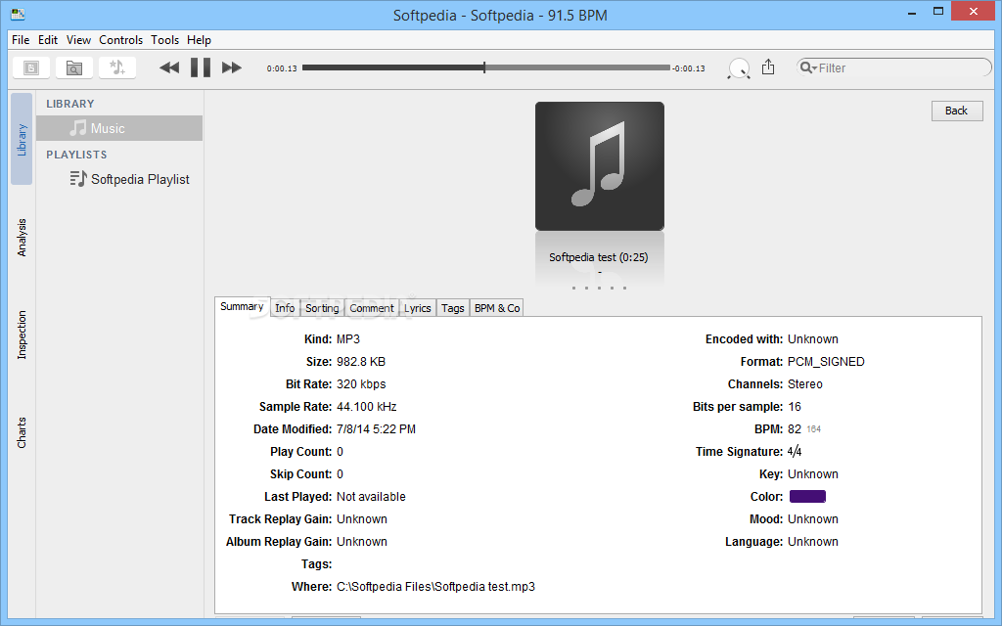Switch to the Sorting tab

(322, 308)
